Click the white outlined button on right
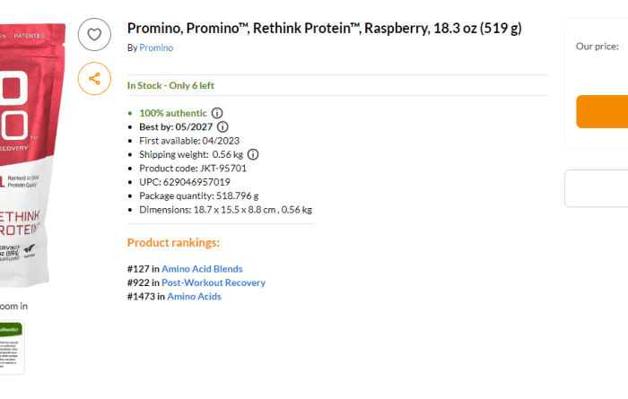628x399 pixels. 597,188
